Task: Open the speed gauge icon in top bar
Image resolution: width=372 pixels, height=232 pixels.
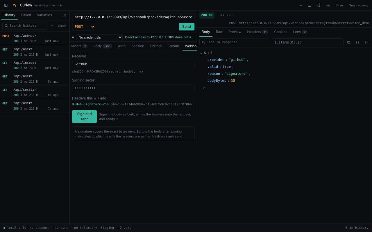Action: point(300,5)
